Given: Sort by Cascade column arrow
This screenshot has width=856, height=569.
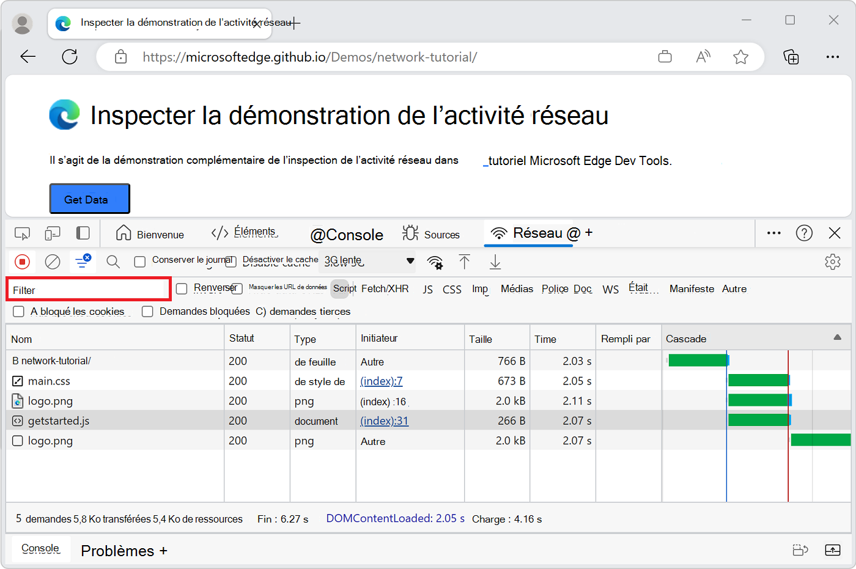Looking at the screenshot, I should pos(837,337).
